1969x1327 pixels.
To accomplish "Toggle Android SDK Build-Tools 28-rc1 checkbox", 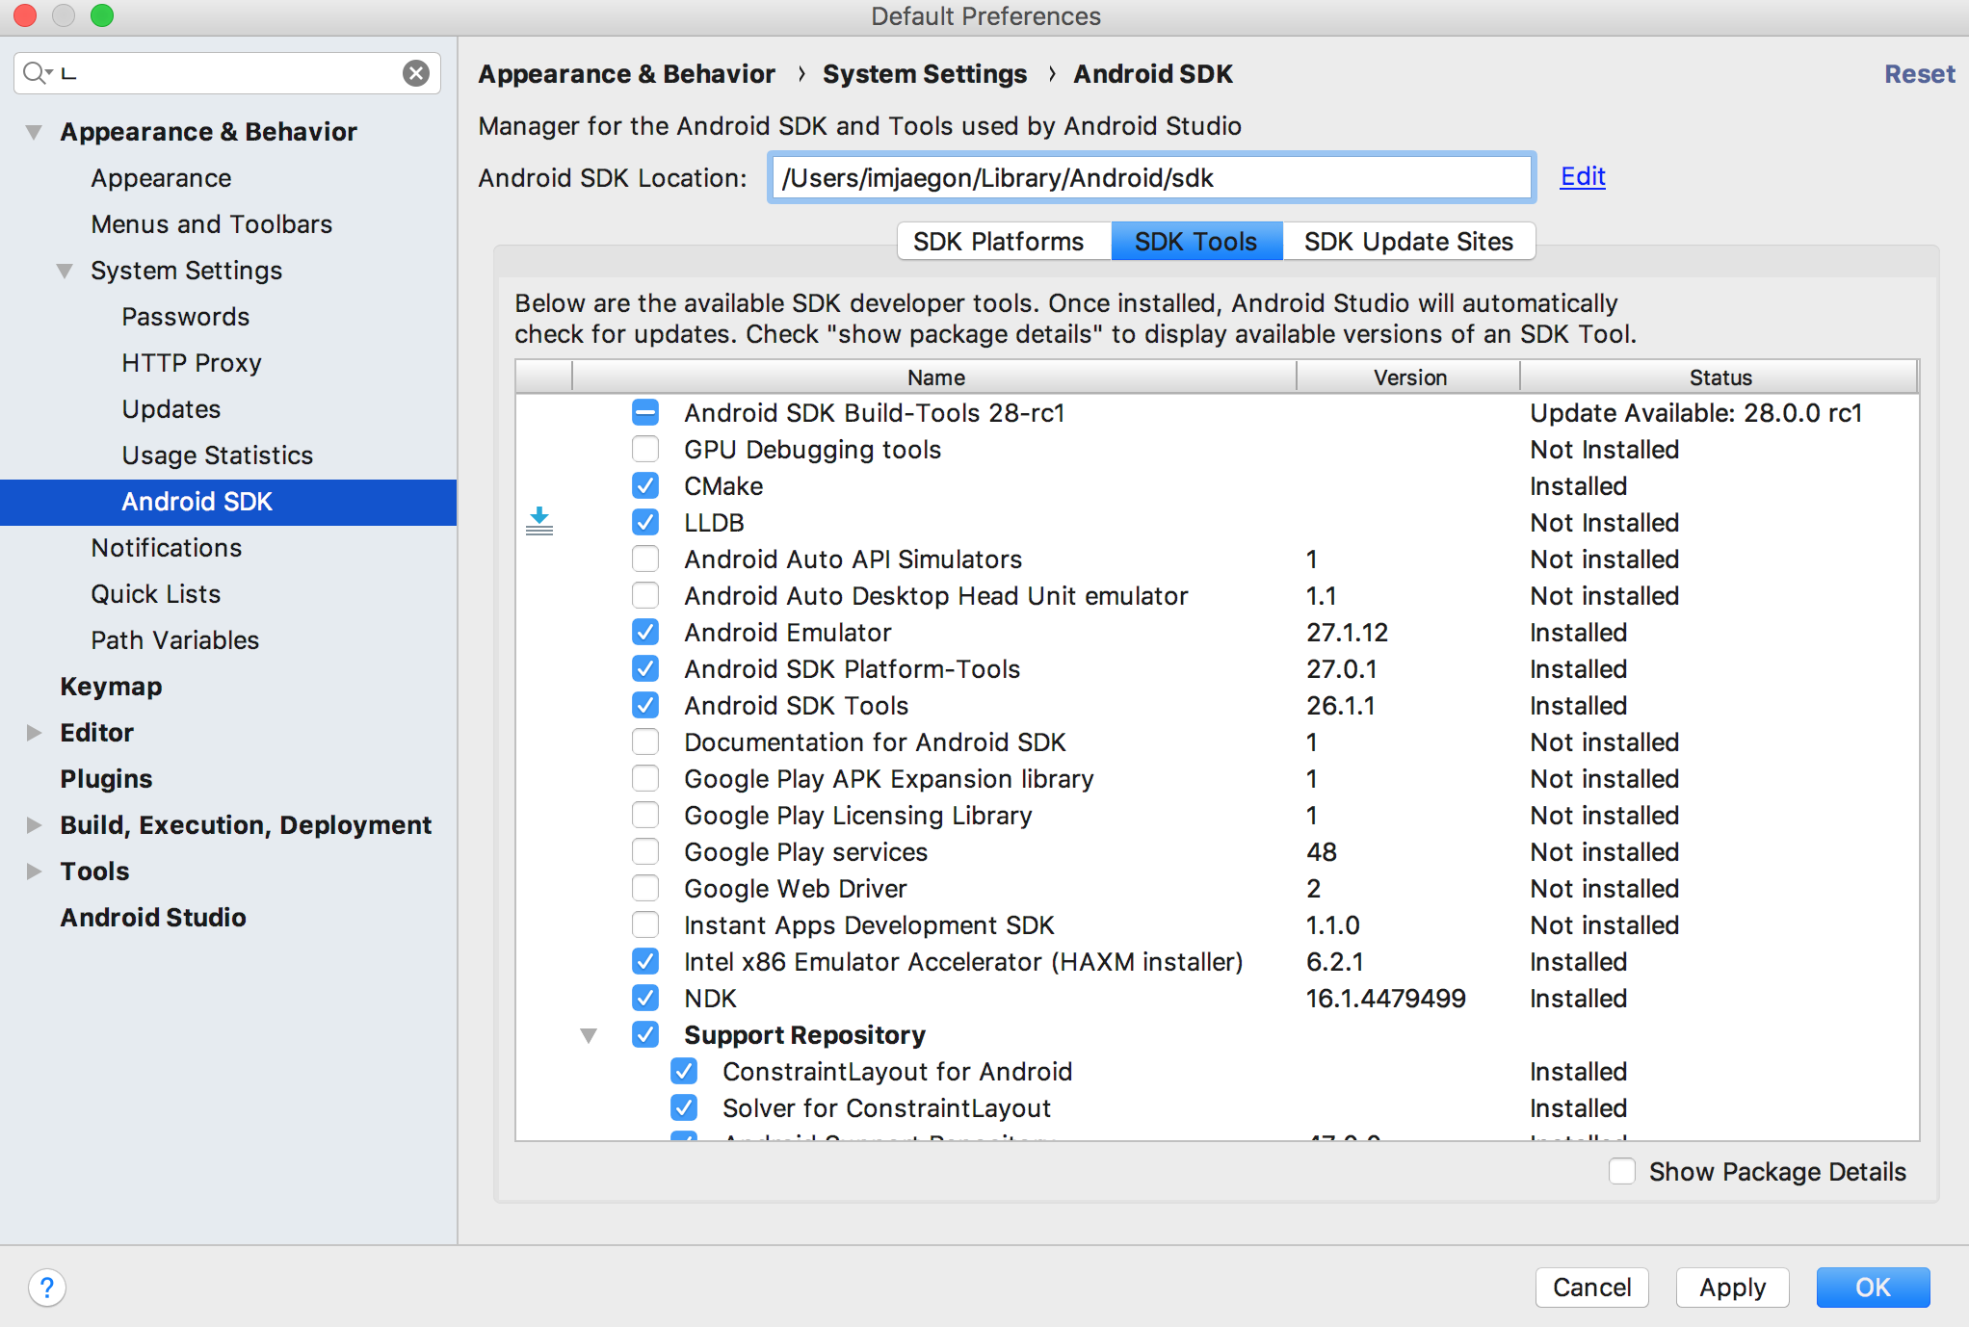I will click(645, 413).
